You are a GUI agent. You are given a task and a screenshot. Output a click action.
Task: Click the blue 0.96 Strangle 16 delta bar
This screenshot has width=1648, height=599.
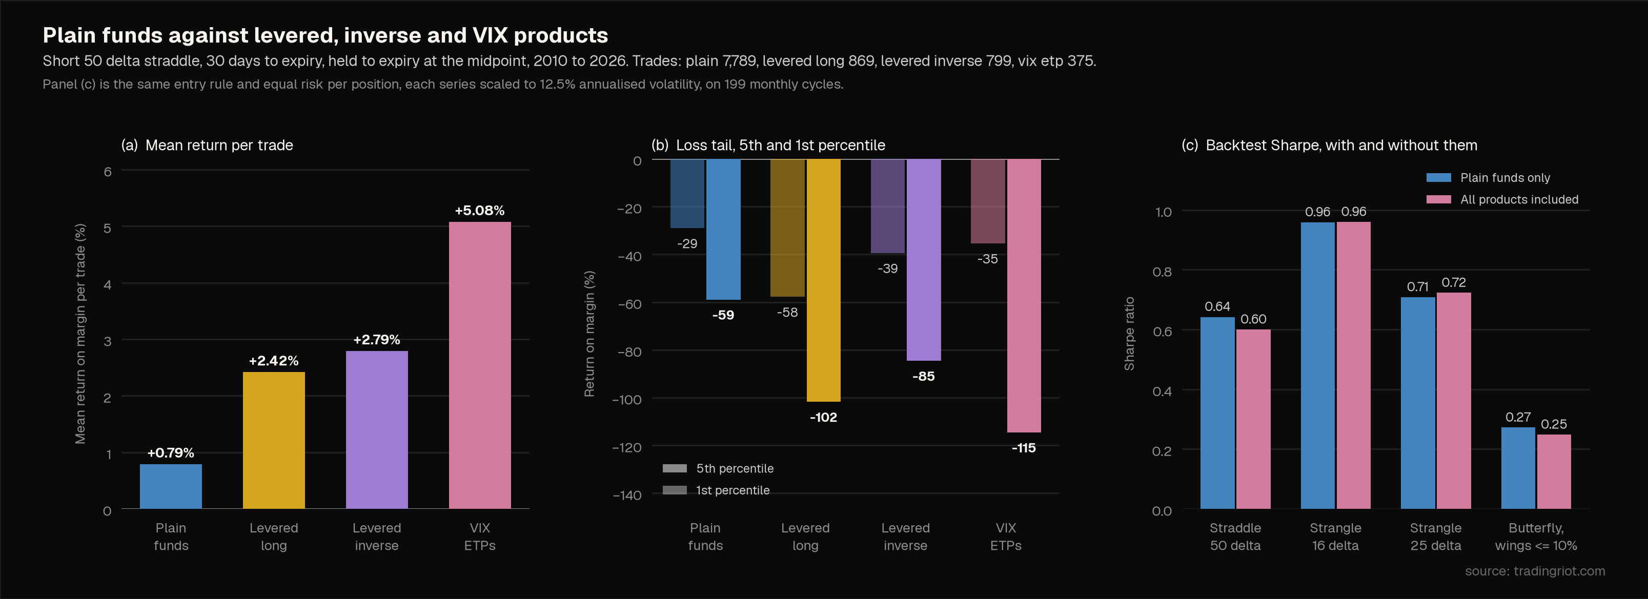pyautogui.click(x=1318, y=366)
